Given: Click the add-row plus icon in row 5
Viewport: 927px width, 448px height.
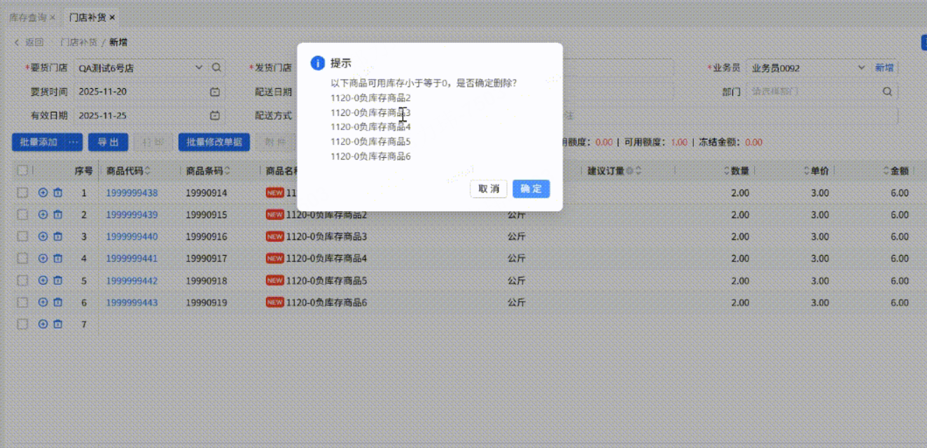Looking at the screenshot, I should pos(43,281).
